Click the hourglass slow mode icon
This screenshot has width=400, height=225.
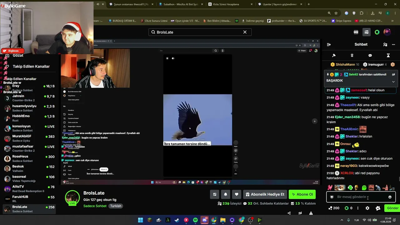(x=388, y=55)
